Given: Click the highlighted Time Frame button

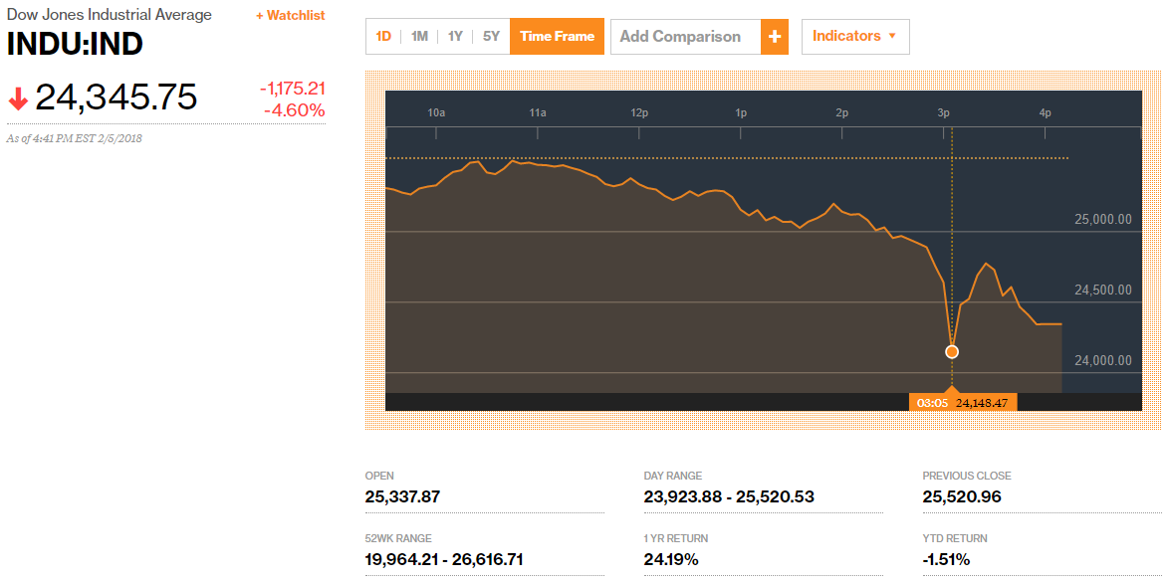Looking at the screenshot, I should tap(556, 35).
